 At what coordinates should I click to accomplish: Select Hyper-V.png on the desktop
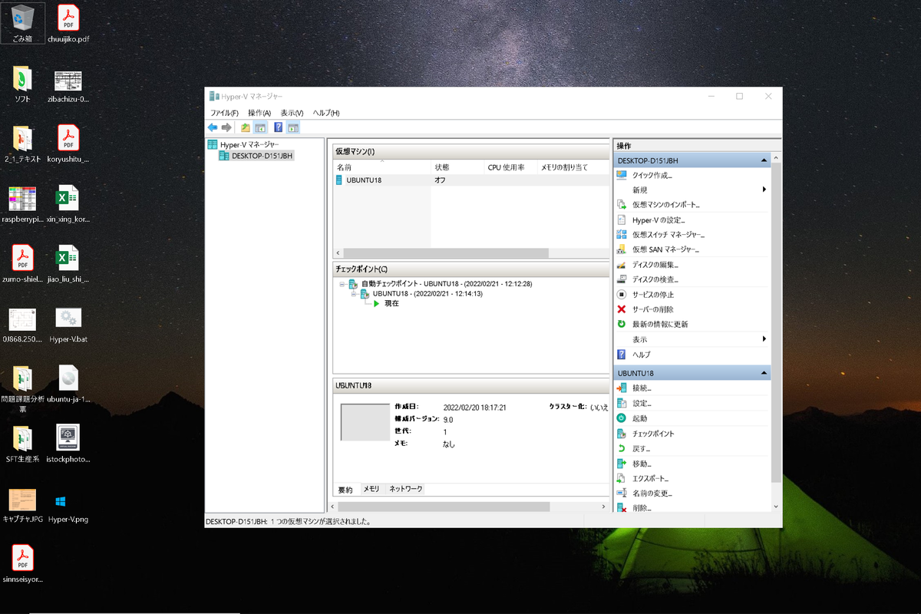click(68, 508)
